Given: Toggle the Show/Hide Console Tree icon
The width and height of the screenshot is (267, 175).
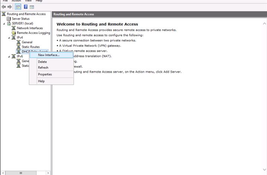Looking at the screenshot, I should click(18, 7).
